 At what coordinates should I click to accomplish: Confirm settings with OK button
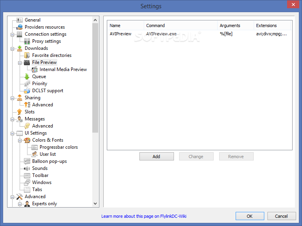[x=250, y=216]
